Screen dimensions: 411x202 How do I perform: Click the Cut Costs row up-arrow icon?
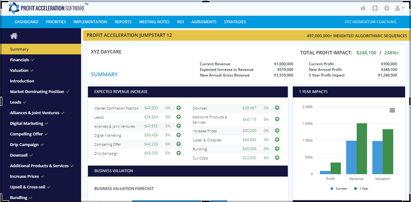tap(277, 158)
